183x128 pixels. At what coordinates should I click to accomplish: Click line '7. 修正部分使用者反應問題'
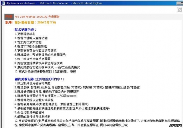[x=32, y=59]
